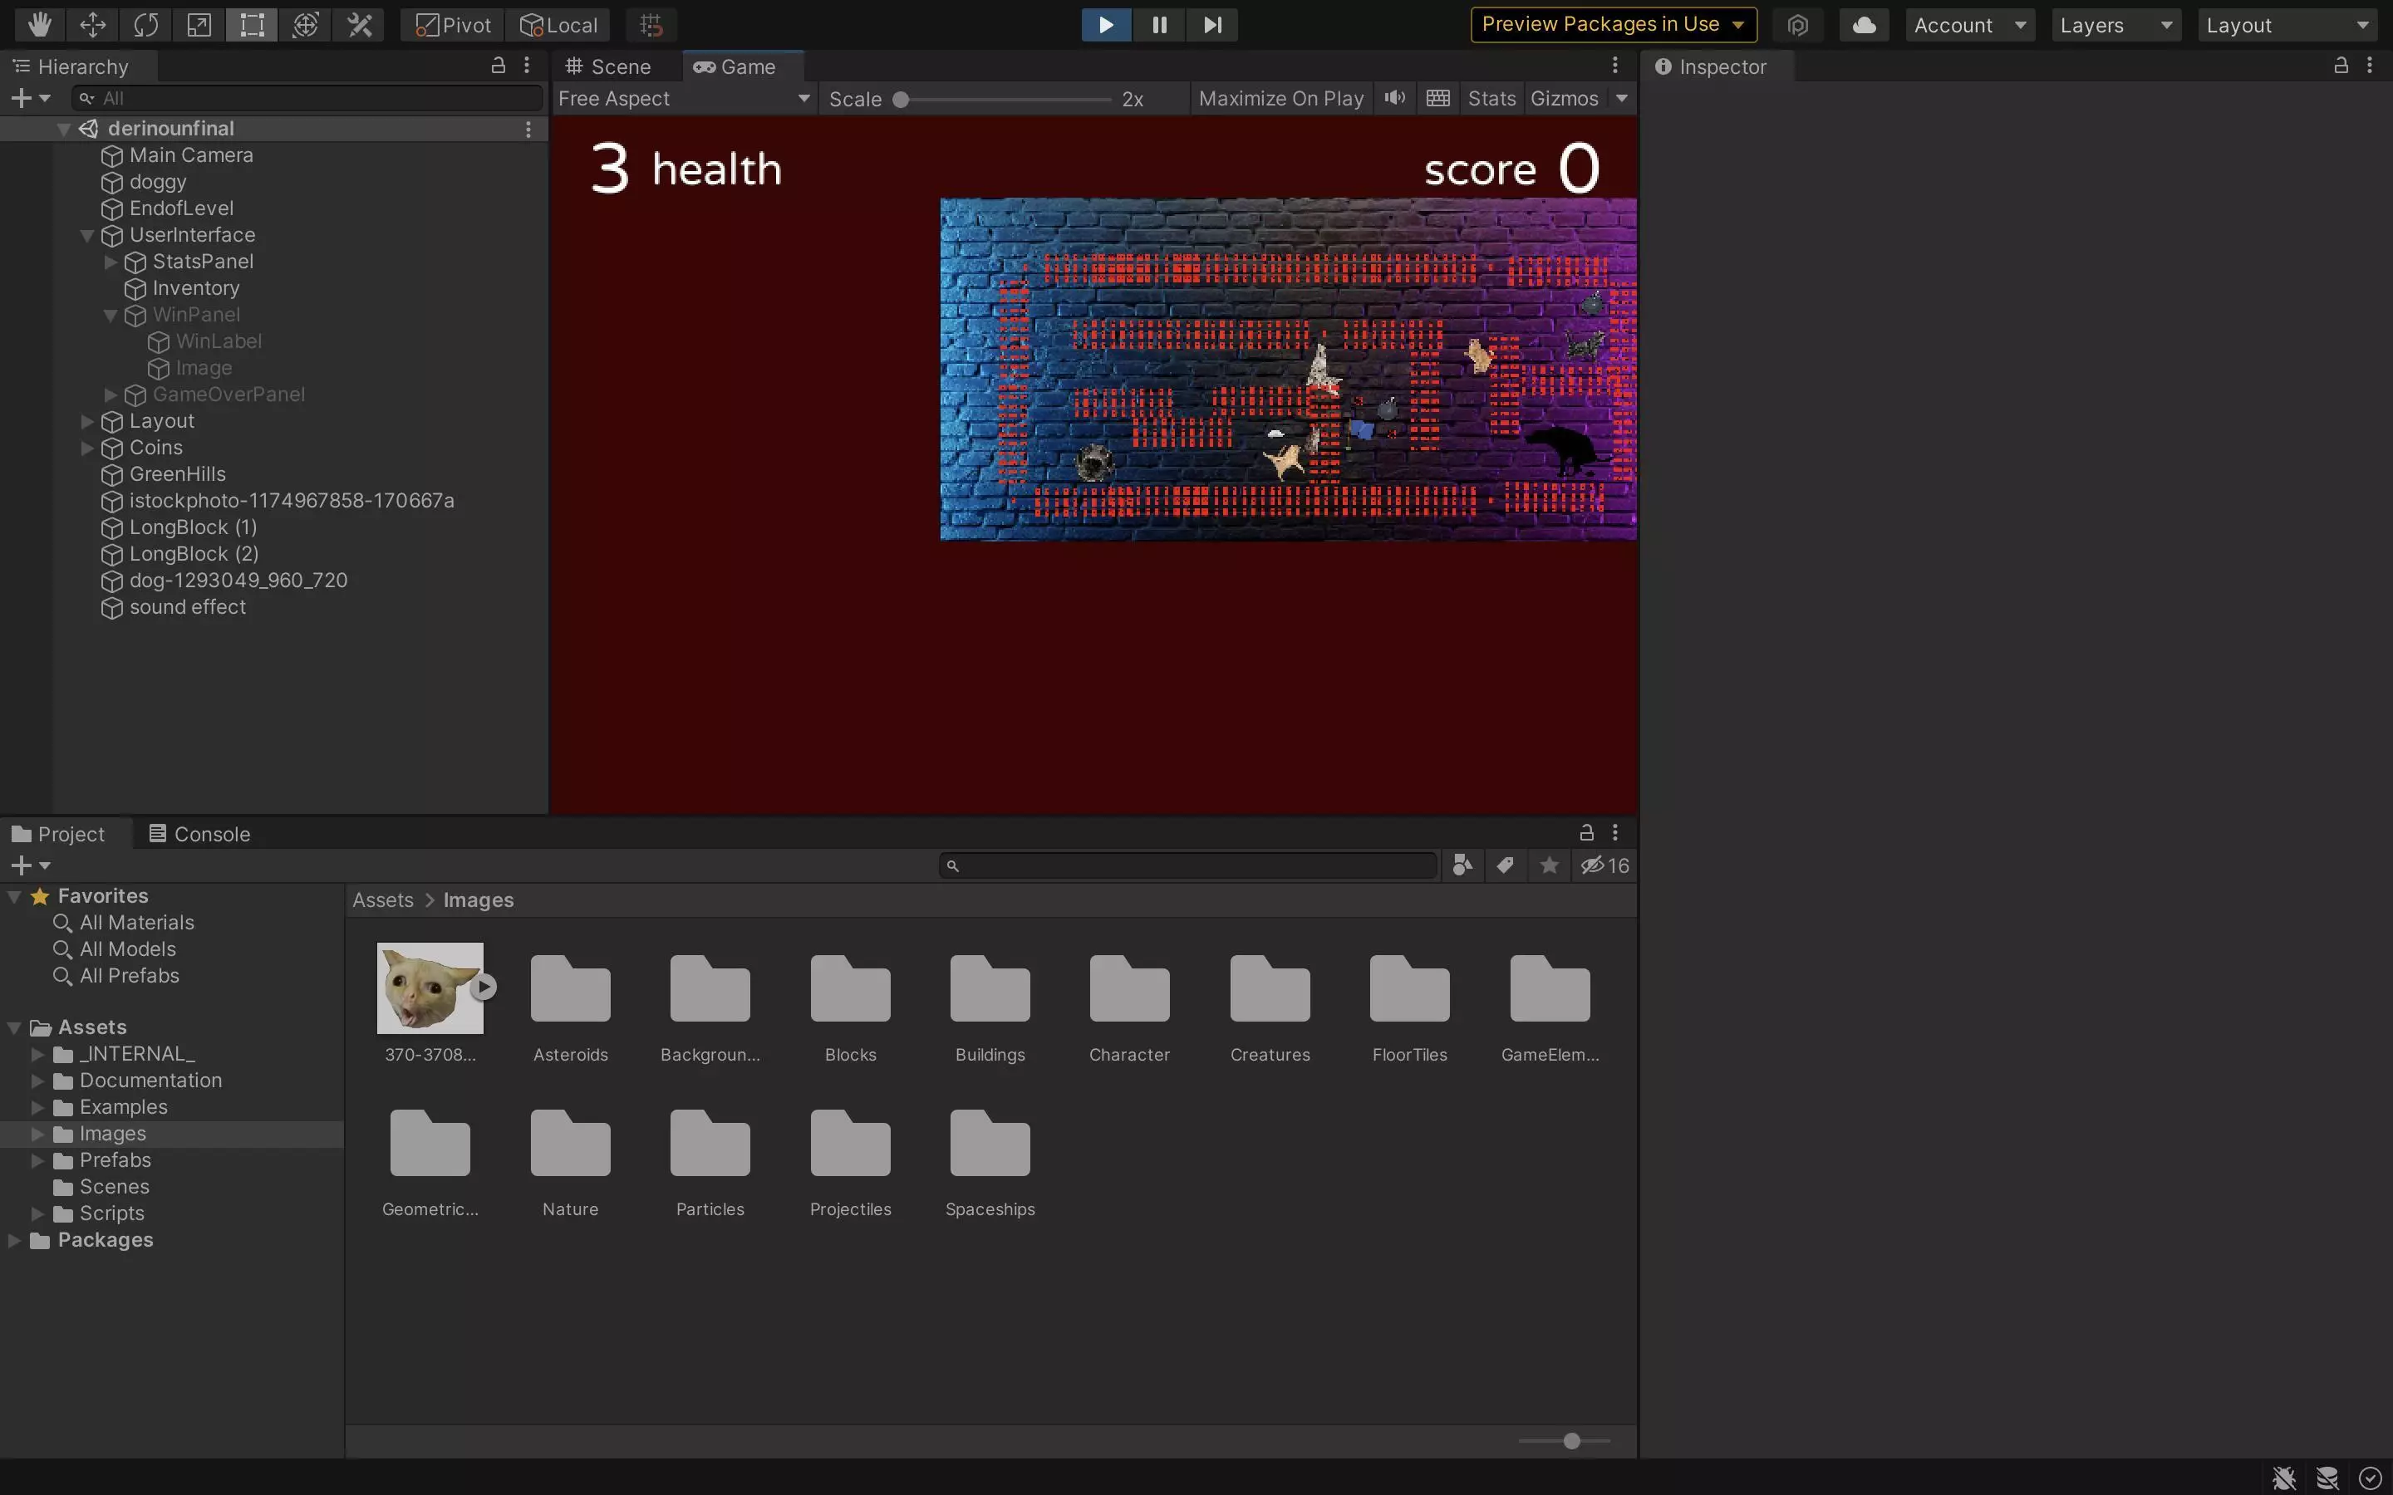The width and height of the screenshot is (2393, 1495).
Task: Select the Hand tool in toolbar
Action: click(x=40, y=25)
